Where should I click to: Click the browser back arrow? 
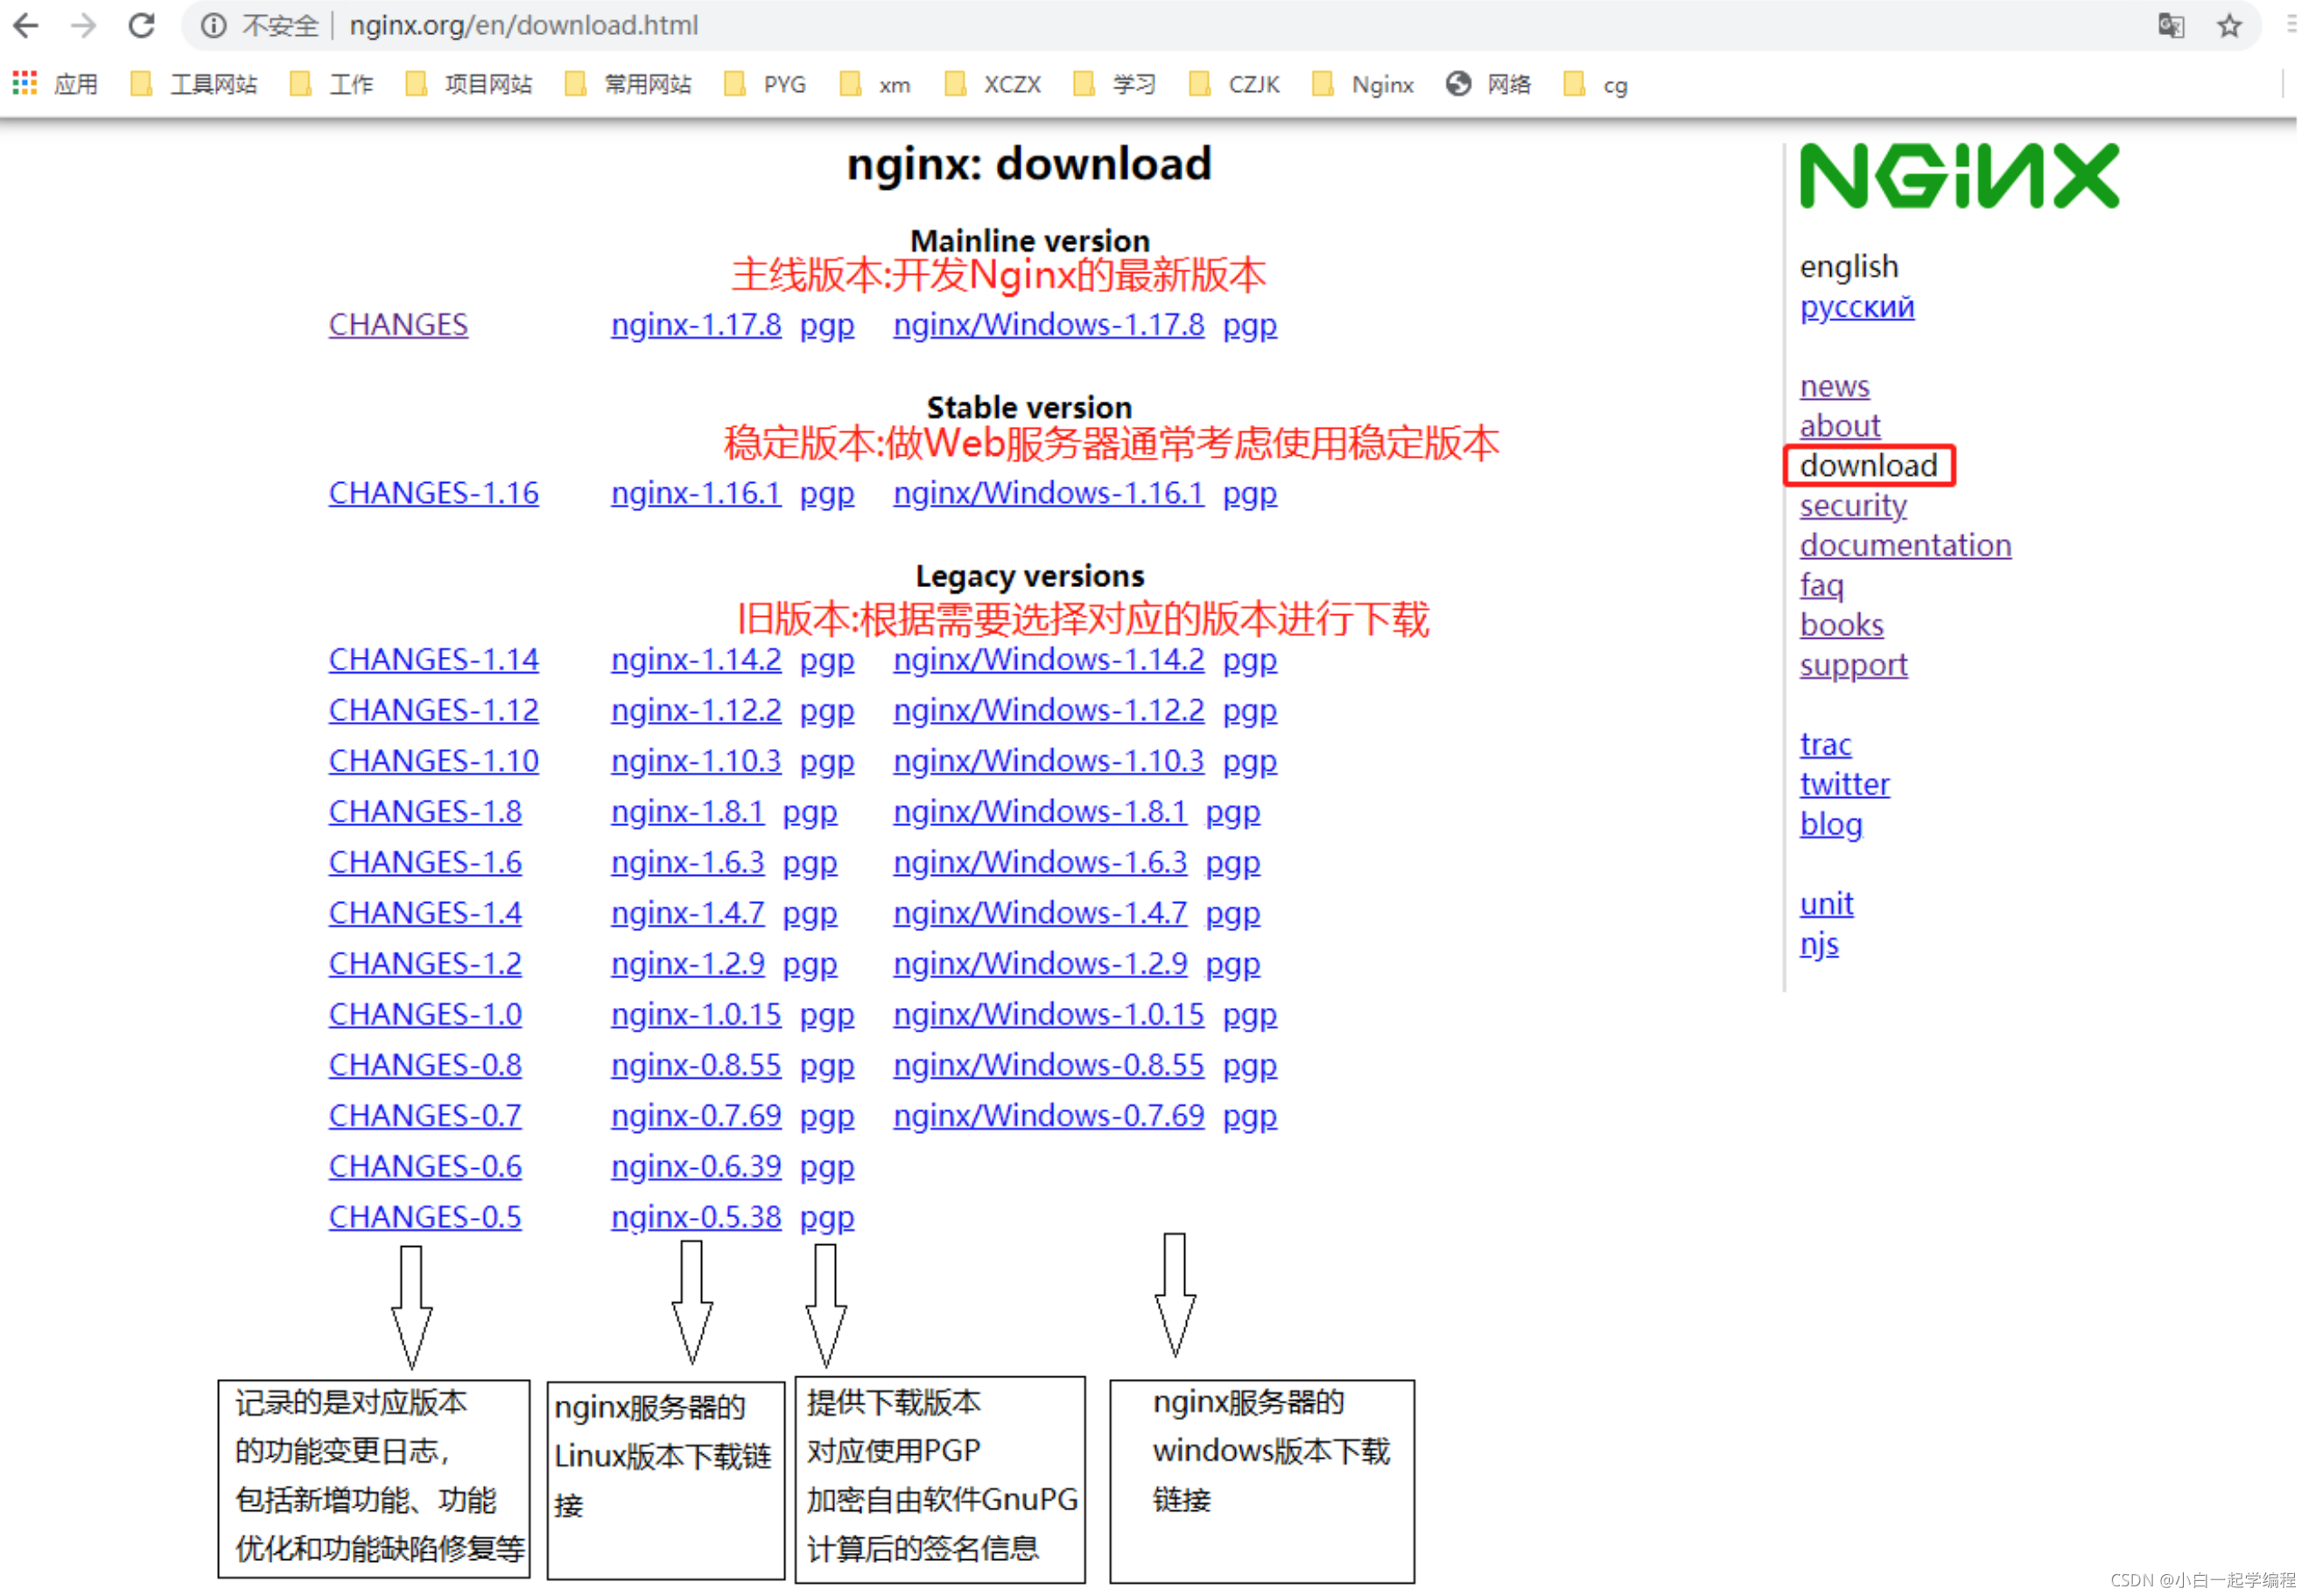(x=27, y=25)
